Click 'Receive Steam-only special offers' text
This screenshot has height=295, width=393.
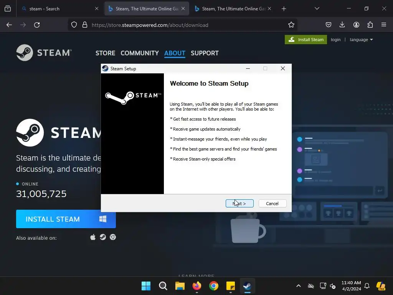(203, 159)
